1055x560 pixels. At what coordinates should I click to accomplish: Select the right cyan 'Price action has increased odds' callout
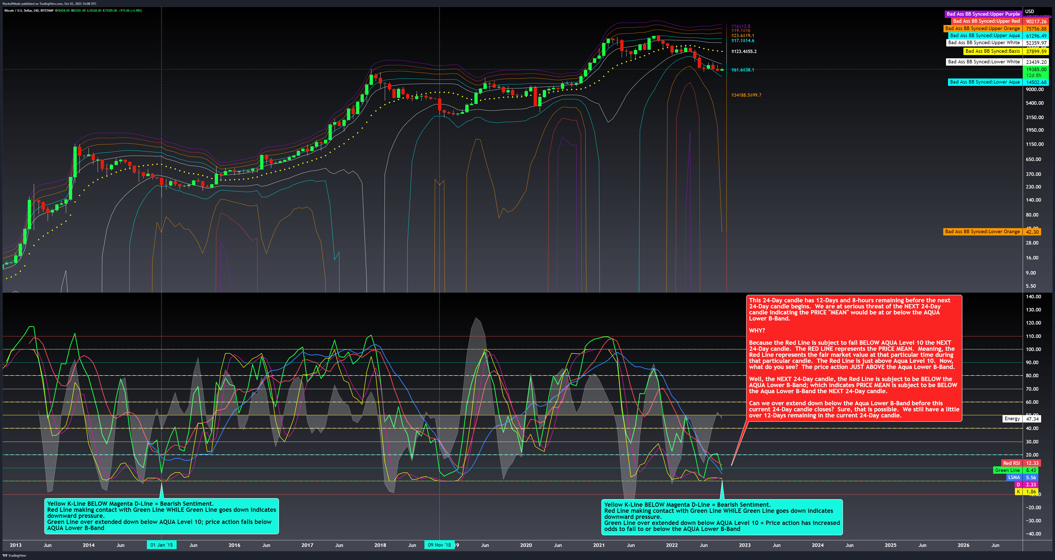722,517
